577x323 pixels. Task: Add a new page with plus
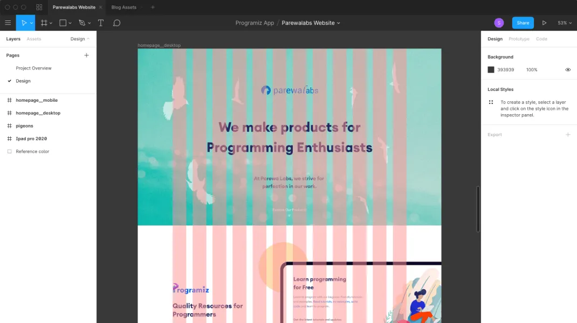(x=86, y=55)
